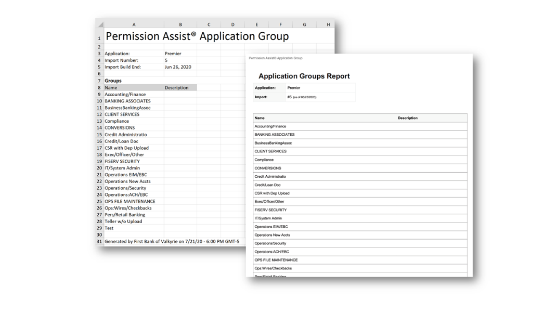The width and height of the screenshot is (557, 313).
Task: Click the Name column header cell
Action: tap(112, 87)
